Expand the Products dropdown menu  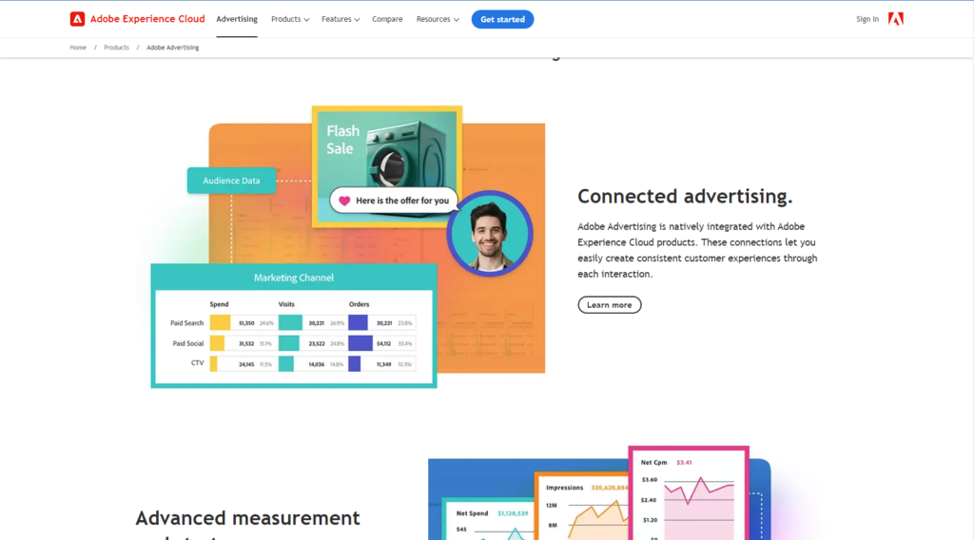coord(290,19)
